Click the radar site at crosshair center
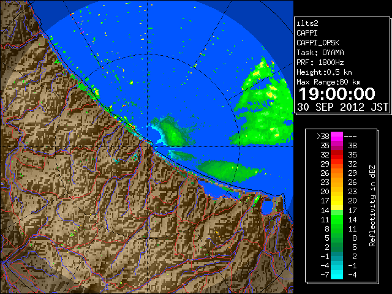Screen dimensions: 392x294 point(147,146)
